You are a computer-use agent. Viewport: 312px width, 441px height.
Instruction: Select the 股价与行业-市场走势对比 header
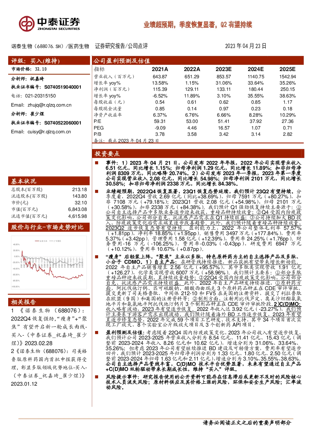point(49,227)
